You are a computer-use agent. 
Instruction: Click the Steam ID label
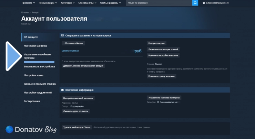coord(26,24)
